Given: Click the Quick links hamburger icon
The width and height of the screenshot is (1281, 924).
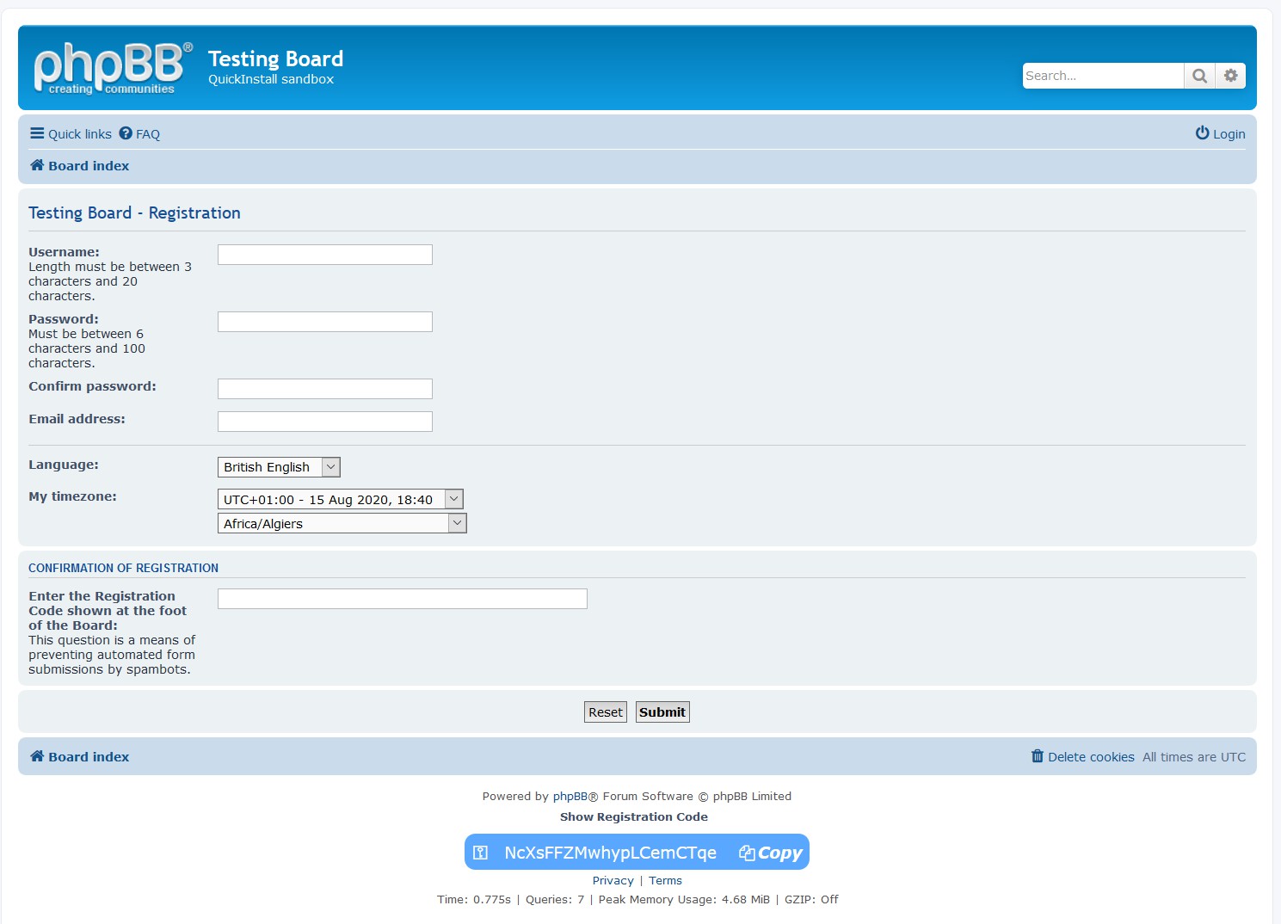Looking at the screenshot, I should pos(37,133).
